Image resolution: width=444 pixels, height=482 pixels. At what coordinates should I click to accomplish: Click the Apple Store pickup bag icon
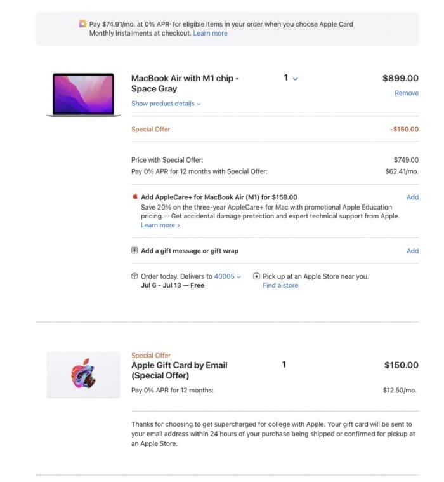point(256,276)
